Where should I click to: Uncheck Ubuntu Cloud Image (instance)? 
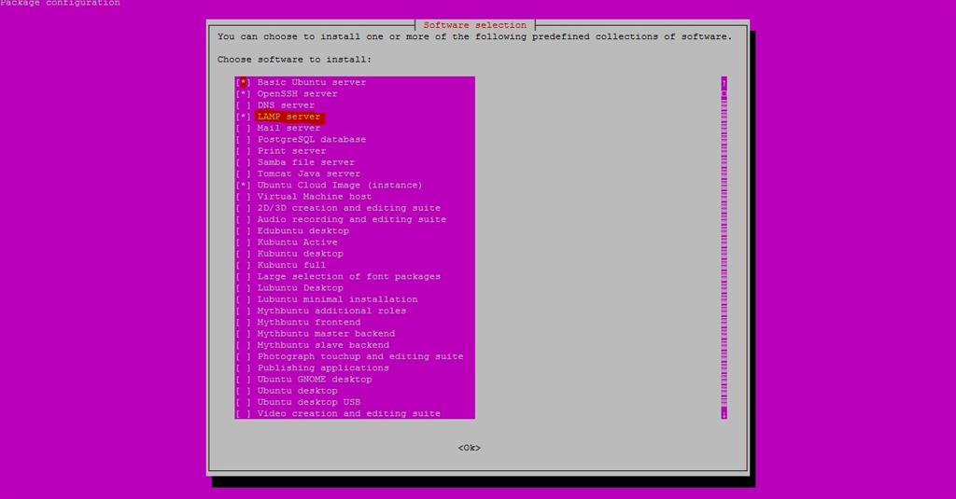click(x=244, y=186)
